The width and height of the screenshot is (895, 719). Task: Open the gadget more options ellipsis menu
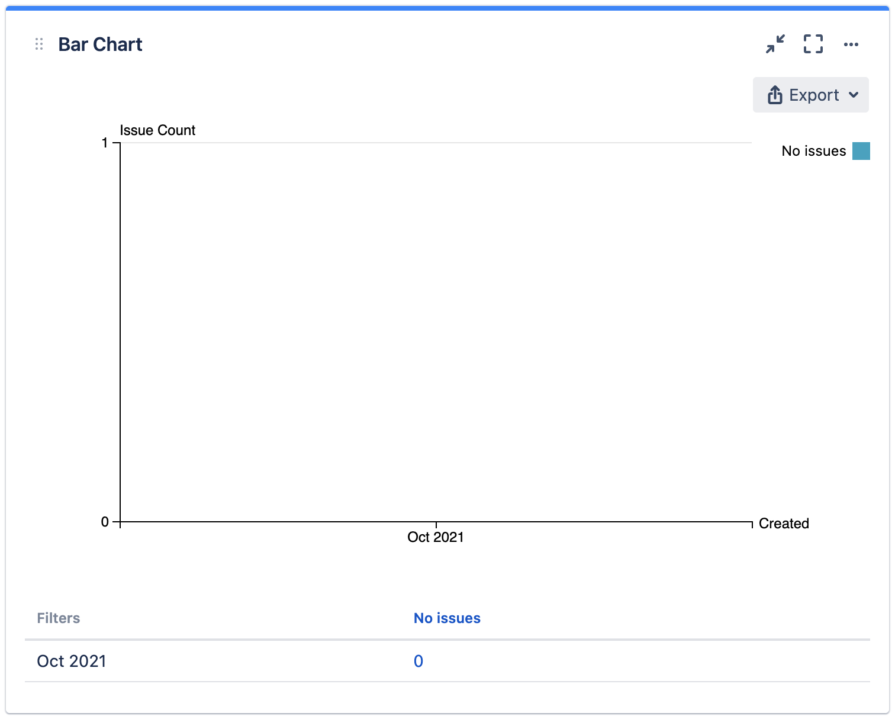pos(852,44)
